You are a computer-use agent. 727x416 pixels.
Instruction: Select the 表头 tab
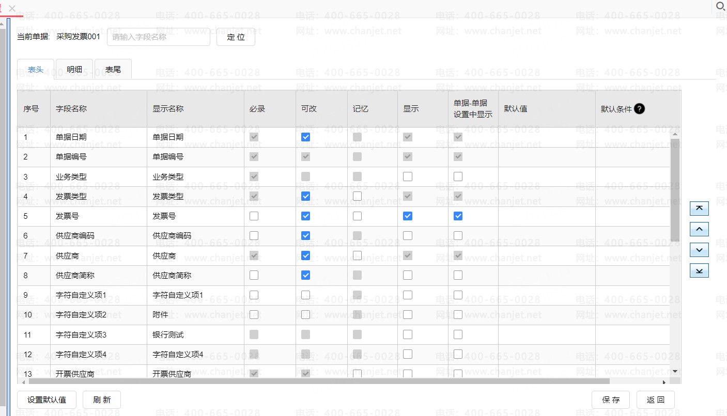[x=36, y=70]
